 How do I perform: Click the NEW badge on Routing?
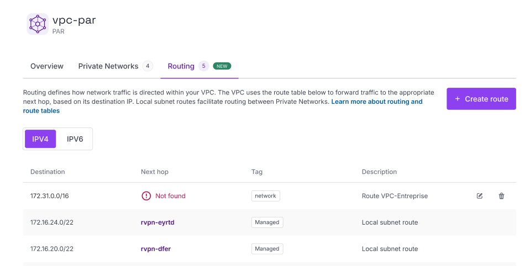[222, 66]
